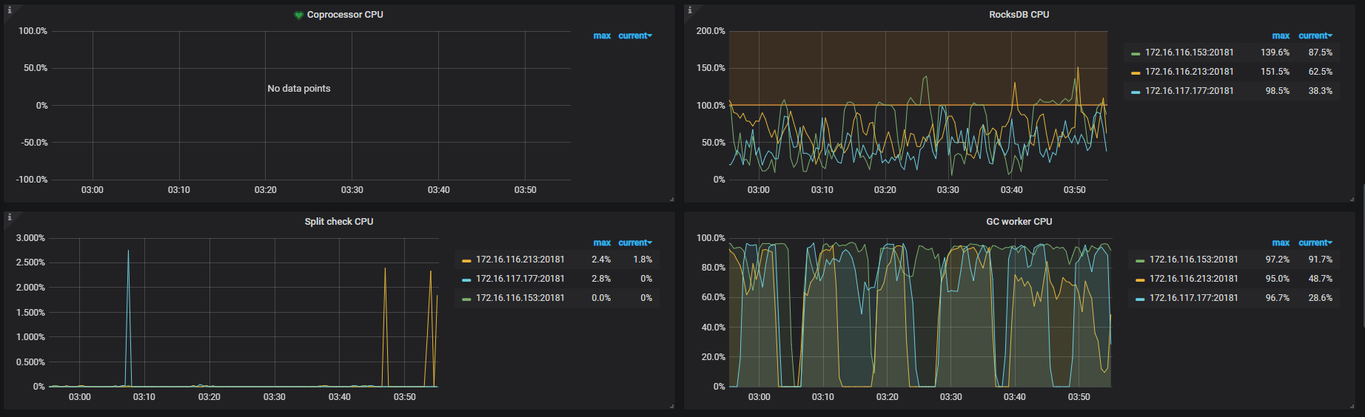Viewport: 1365px width, 417px height.
Task: Open the Split check CPU panel title menu
Action: tap(338, 222)
